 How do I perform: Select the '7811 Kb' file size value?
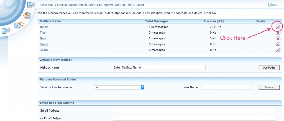pyautogui.click(x=216, y=27)
